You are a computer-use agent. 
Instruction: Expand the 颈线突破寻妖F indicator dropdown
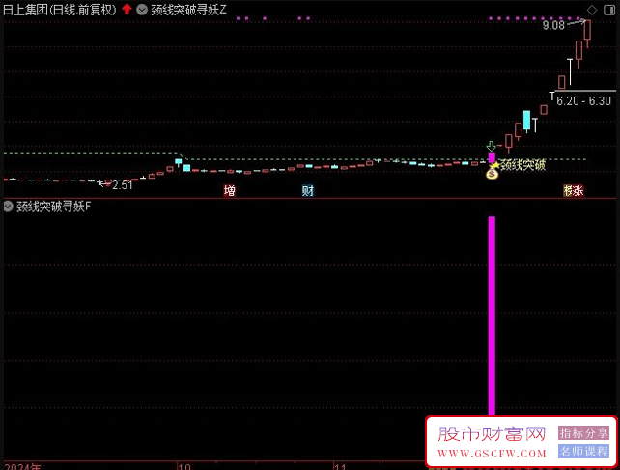point(8,207)
